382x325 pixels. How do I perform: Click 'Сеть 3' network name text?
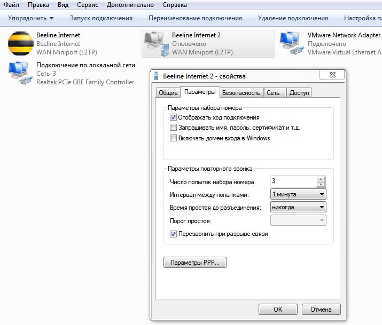[46, 74]
